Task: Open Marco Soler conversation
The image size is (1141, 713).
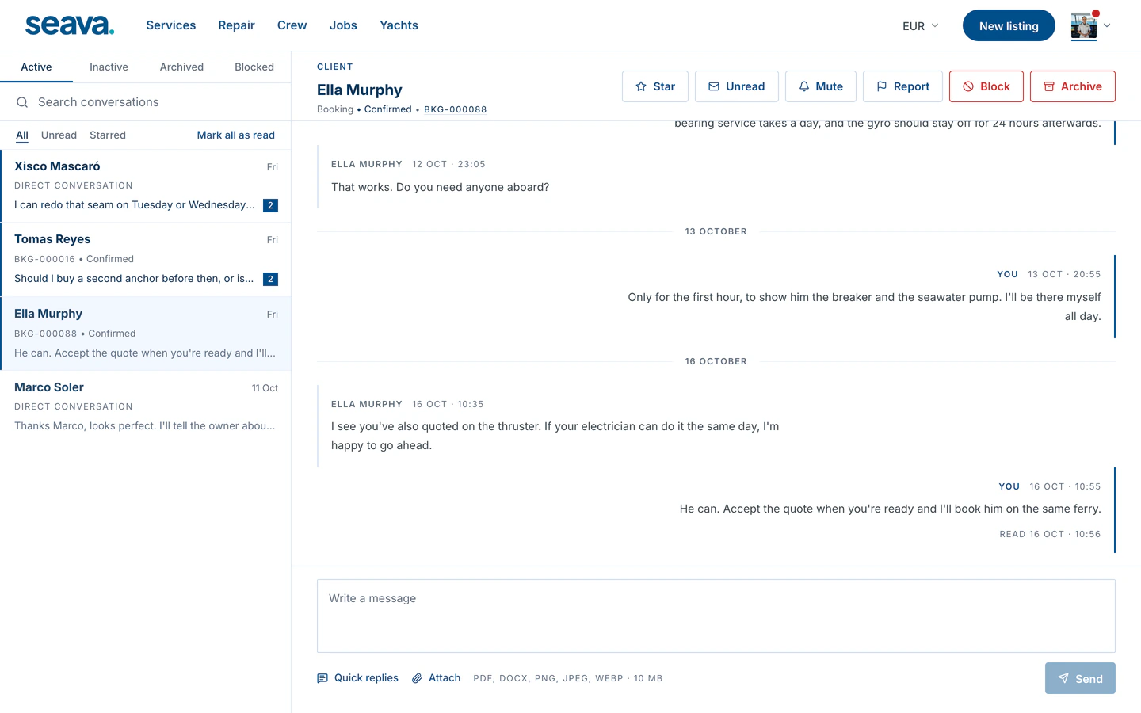Action: (146, 407)
